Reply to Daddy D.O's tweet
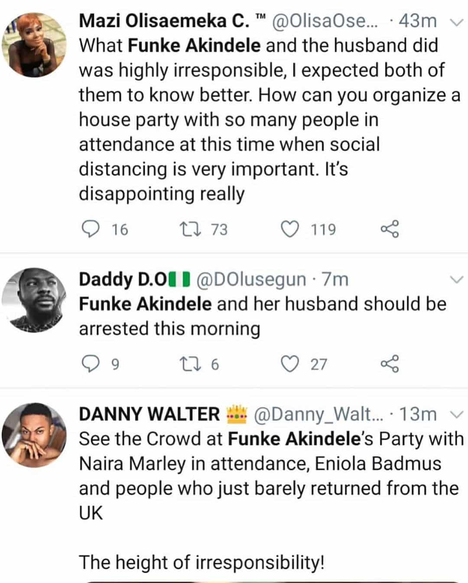The width and height of the screenshot is (468, 583). click(x=90, y=364)
